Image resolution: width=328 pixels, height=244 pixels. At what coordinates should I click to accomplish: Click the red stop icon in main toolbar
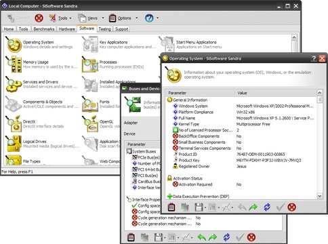click(39, 18)
